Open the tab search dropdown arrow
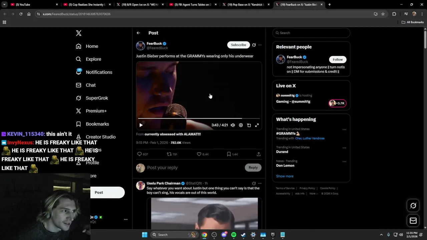Image resolution: width=427 pixels, height=240 pixels. click(x=4, y=5)
